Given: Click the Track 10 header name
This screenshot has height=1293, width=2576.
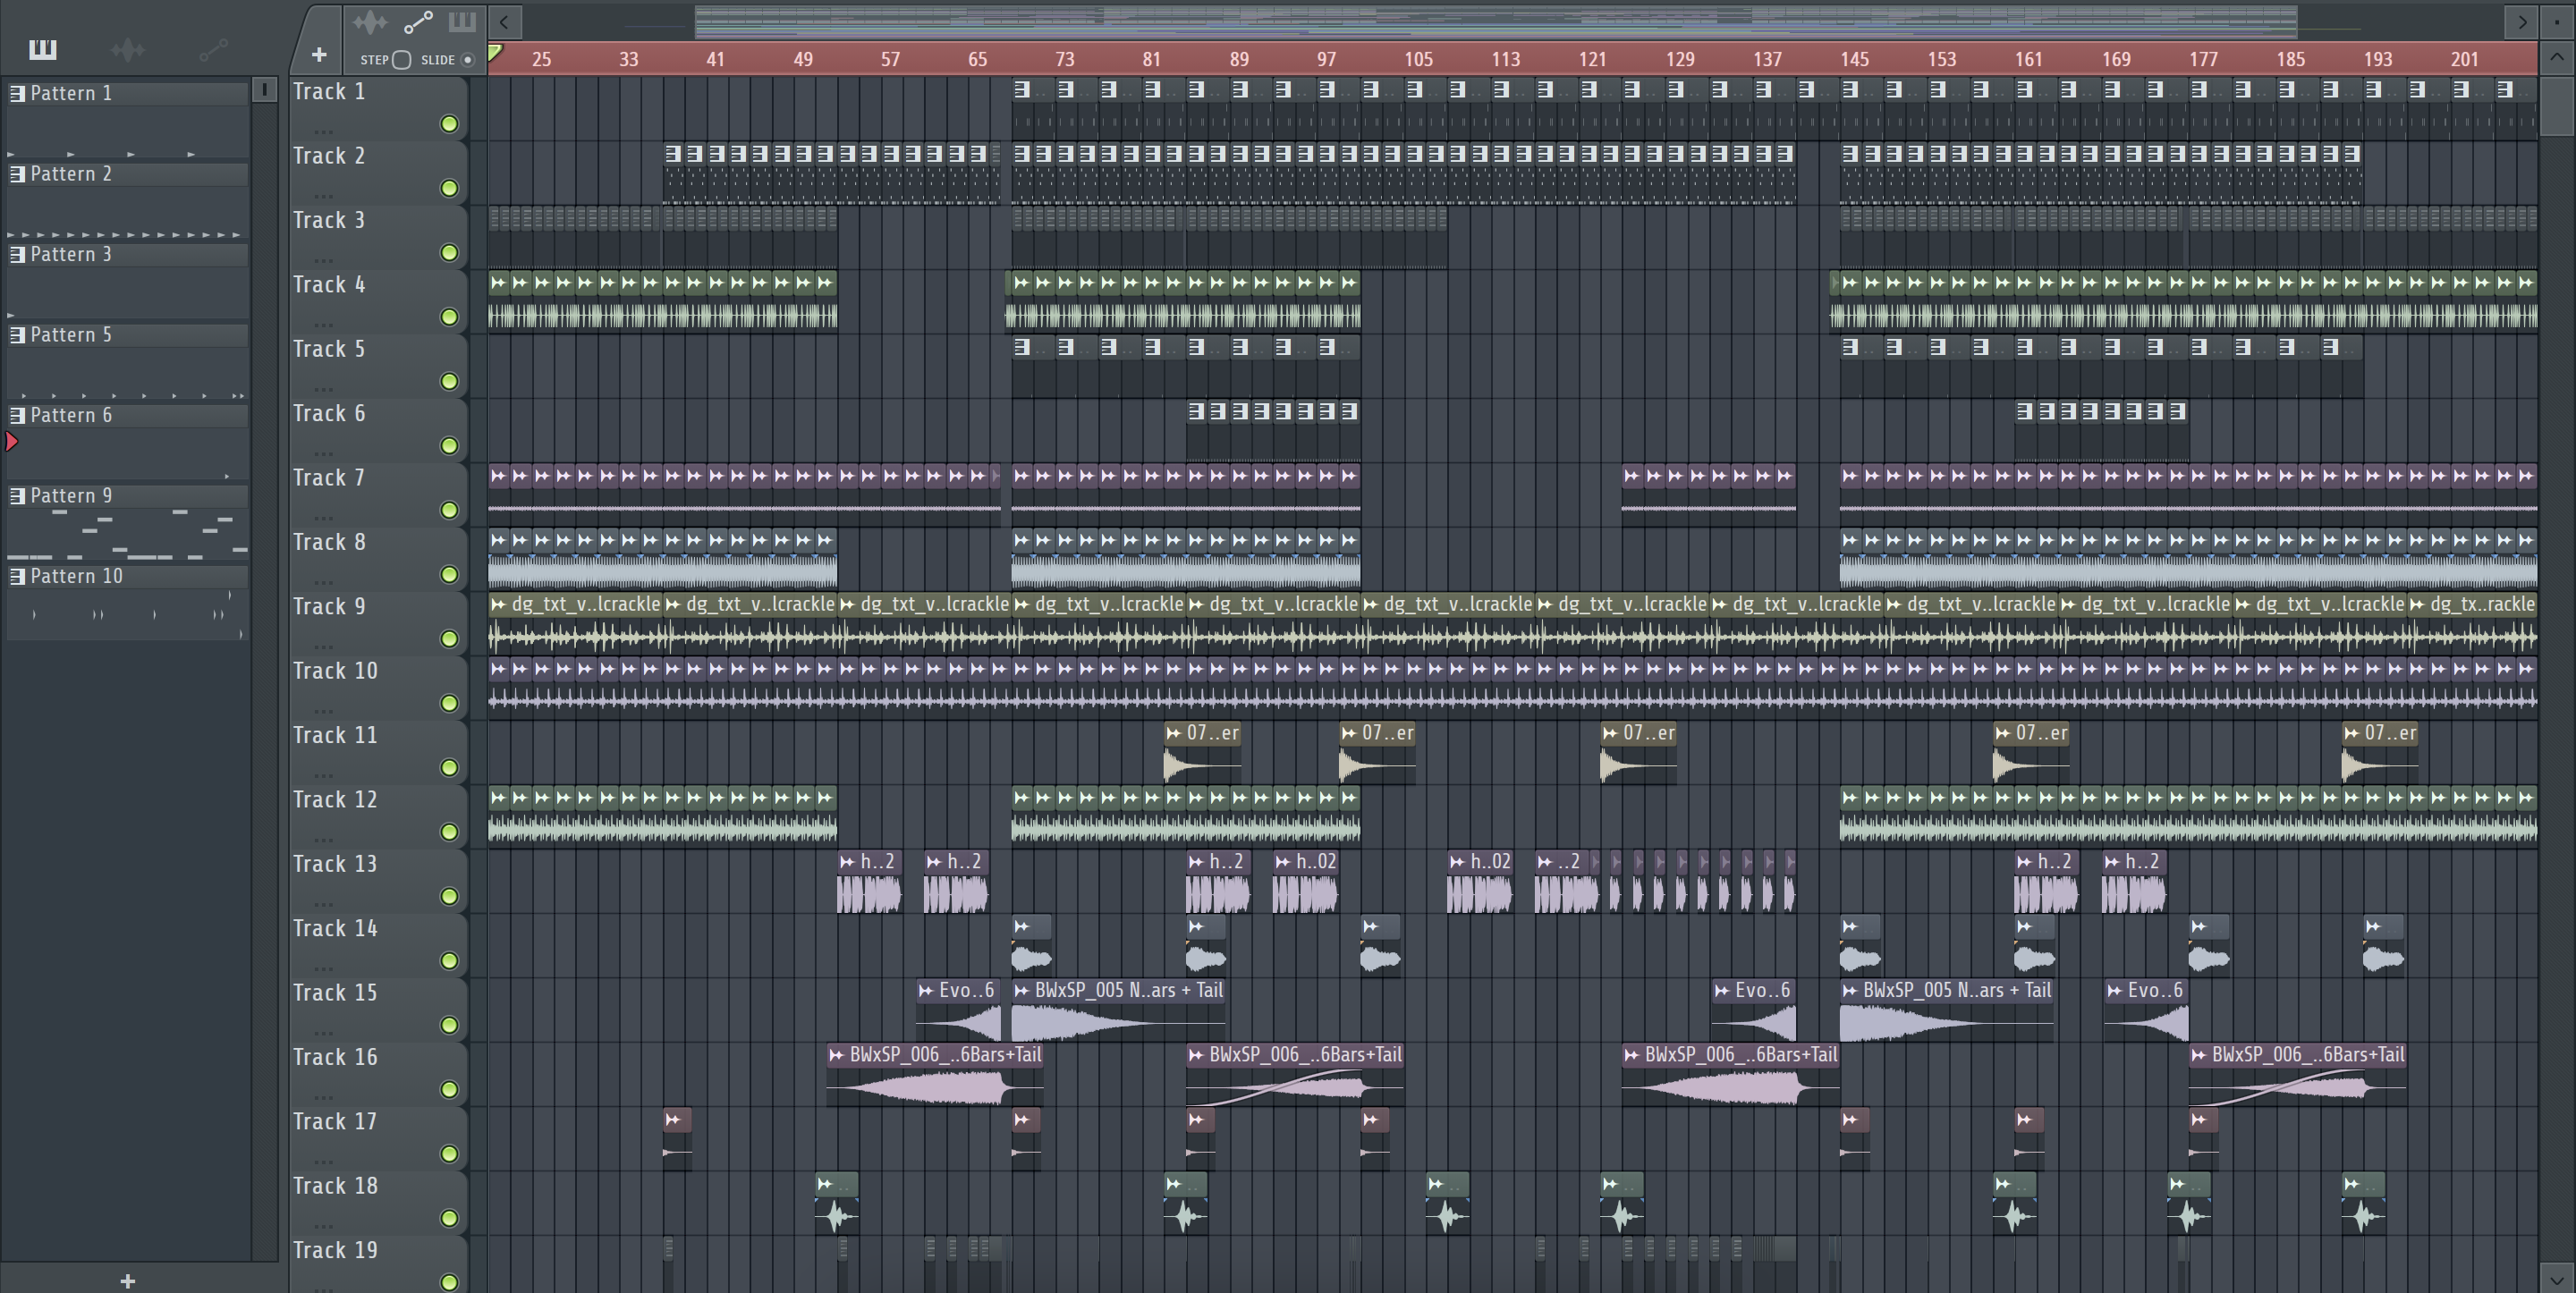Looking at the screenshot, I should pyautogui.click(x=335, y=671).
